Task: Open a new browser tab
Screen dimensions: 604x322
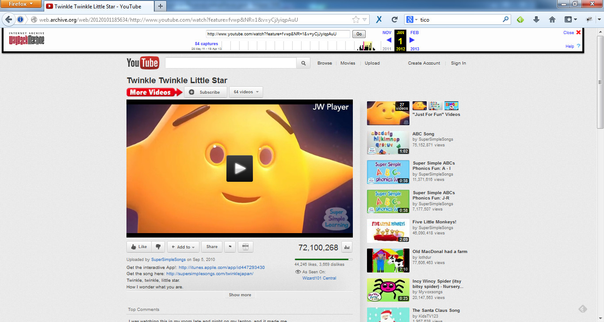Action: coord(160,6)
